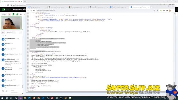Click the red stop recording icon in webinar toolbar
The image size is (178, 100).
coord(10,14)
